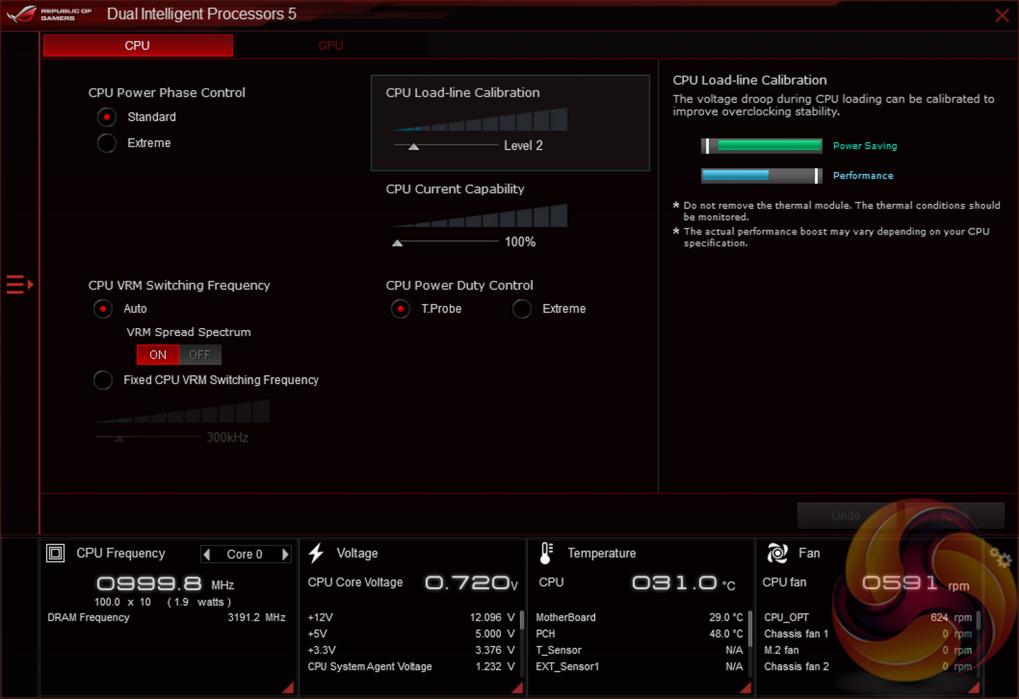Click the CPU VRM Switching Frequency heading

point(179,285)
